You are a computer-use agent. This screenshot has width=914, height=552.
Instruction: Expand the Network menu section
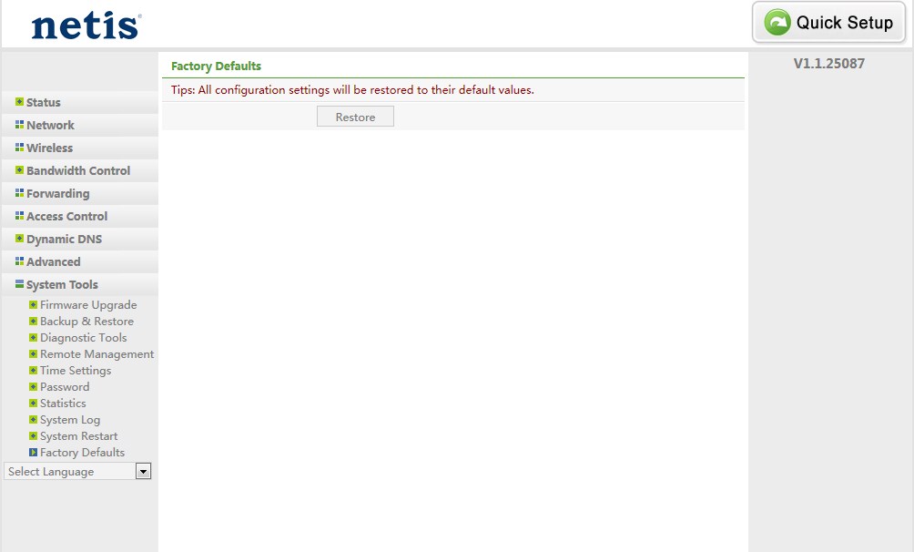pos(50,125)
